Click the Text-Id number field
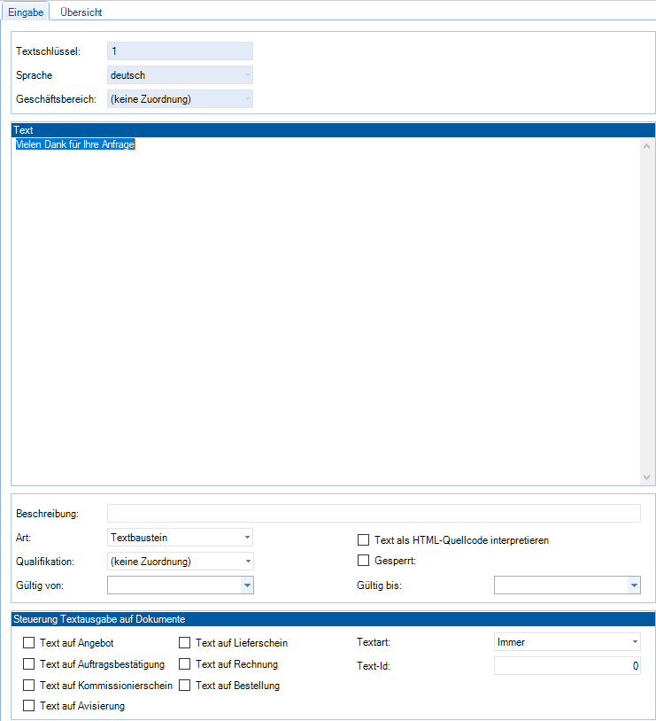Screen dimensions: 656x721 (567, 665)
